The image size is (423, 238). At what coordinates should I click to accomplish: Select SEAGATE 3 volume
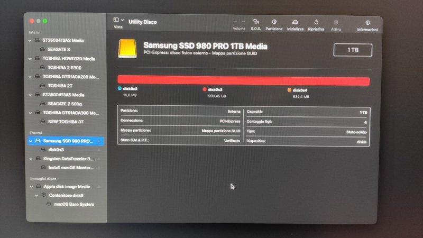(x=59, y=49)
